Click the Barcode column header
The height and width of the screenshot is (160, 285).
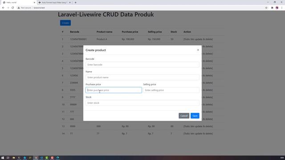74,32
